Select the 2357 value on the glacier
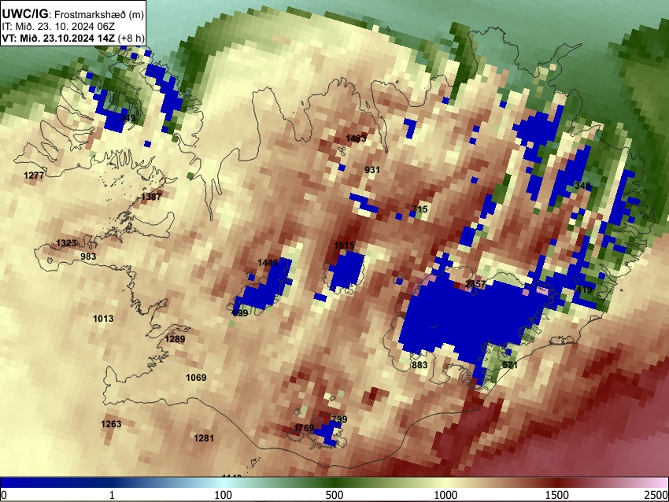 point(475,283)
